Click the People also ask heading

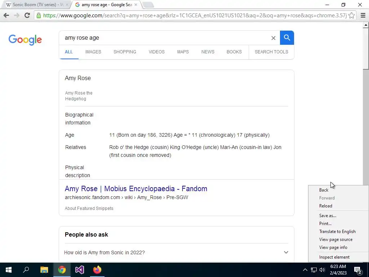(86, 234)
